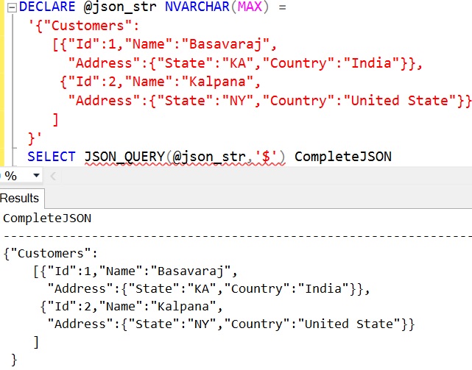Click the JSON_QUERY function name

click(124, 157)
